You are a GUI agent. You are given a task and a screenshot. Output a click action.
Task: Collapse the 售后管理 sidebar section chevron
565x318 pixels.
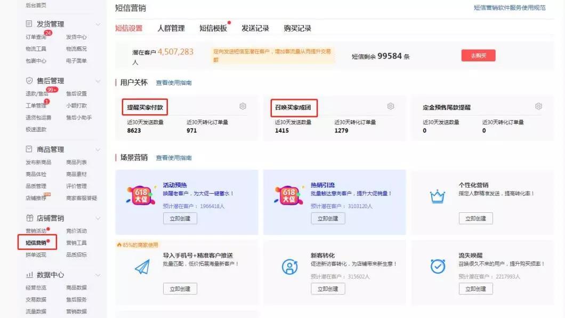[98, 81]
